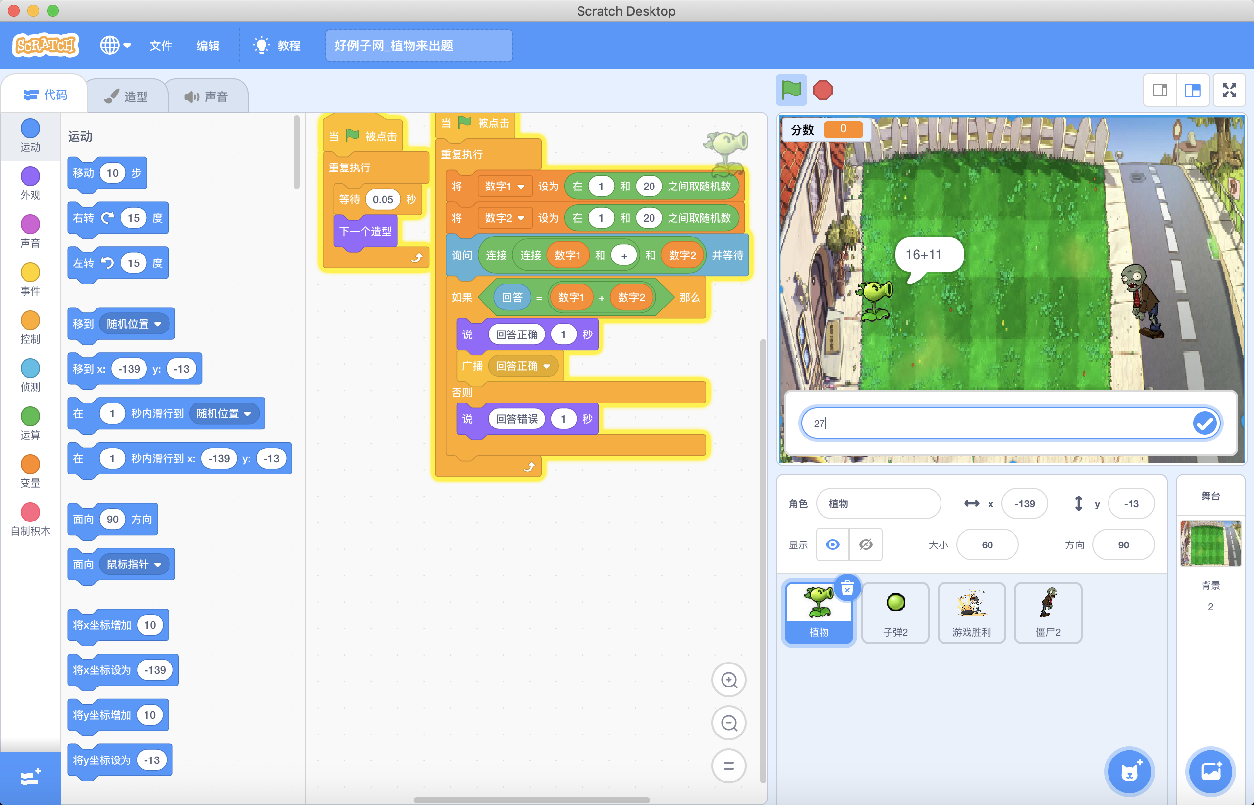Select the 侦测 block category
The width and height of the screenshot is (1254, 805).
[30, 376]
